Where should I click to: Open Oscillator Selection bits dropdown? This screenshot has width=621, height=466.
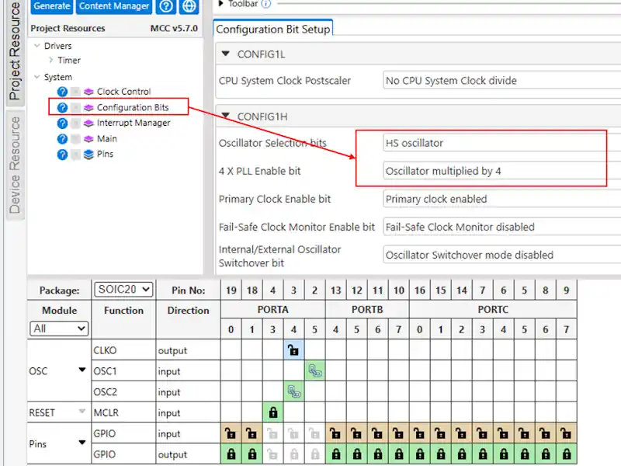pyautogui.click(x=501, y=143)
